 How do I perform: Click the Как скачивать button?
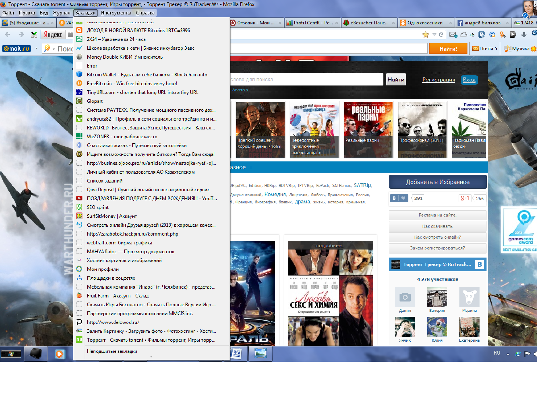point(438,226)
